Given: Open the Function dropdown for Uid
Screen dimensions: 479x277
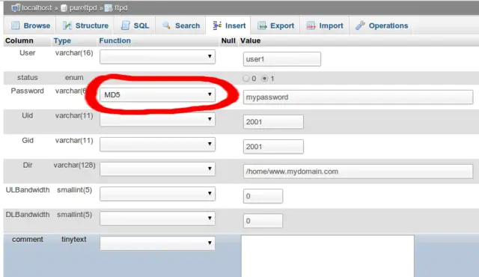Looking at the screenshot, I should (x=157, y=119).
